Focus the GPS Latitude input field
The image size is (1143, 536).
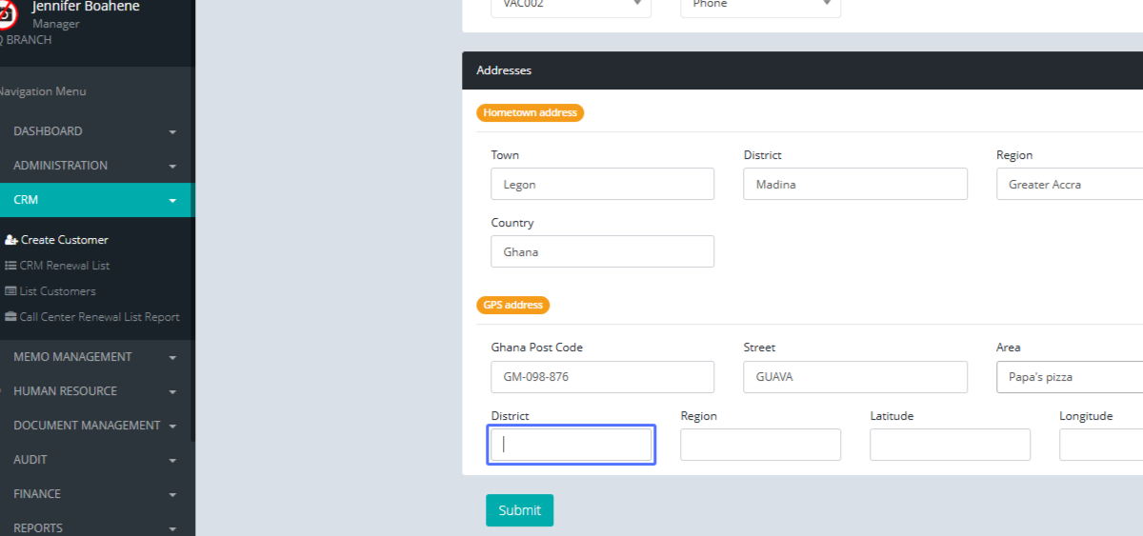pyautogui.click(x=950, y=445)
